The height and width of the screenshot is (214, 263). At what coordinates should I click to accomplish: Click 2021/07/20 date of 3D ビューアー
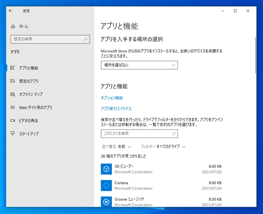(x=212, y=172)
